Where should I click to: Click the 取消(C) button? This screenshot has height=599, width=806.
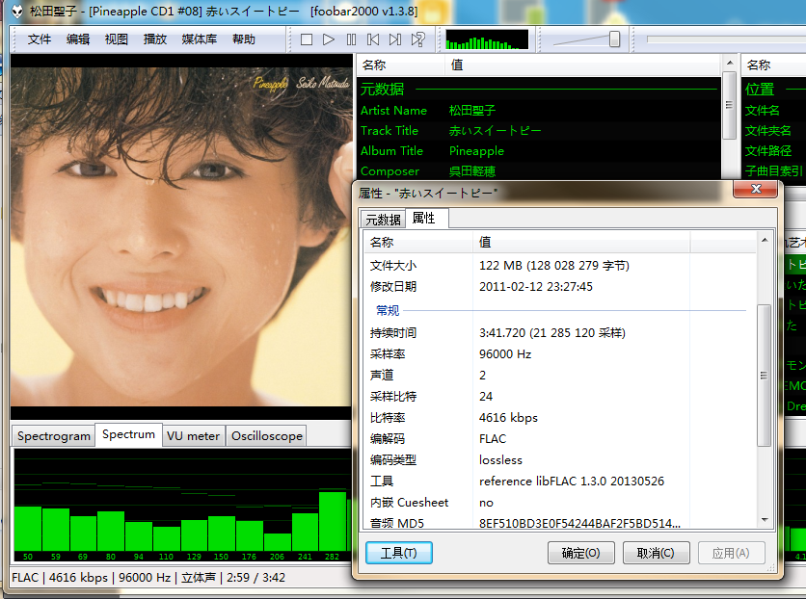pyautogui.click(x=656, y=553)
